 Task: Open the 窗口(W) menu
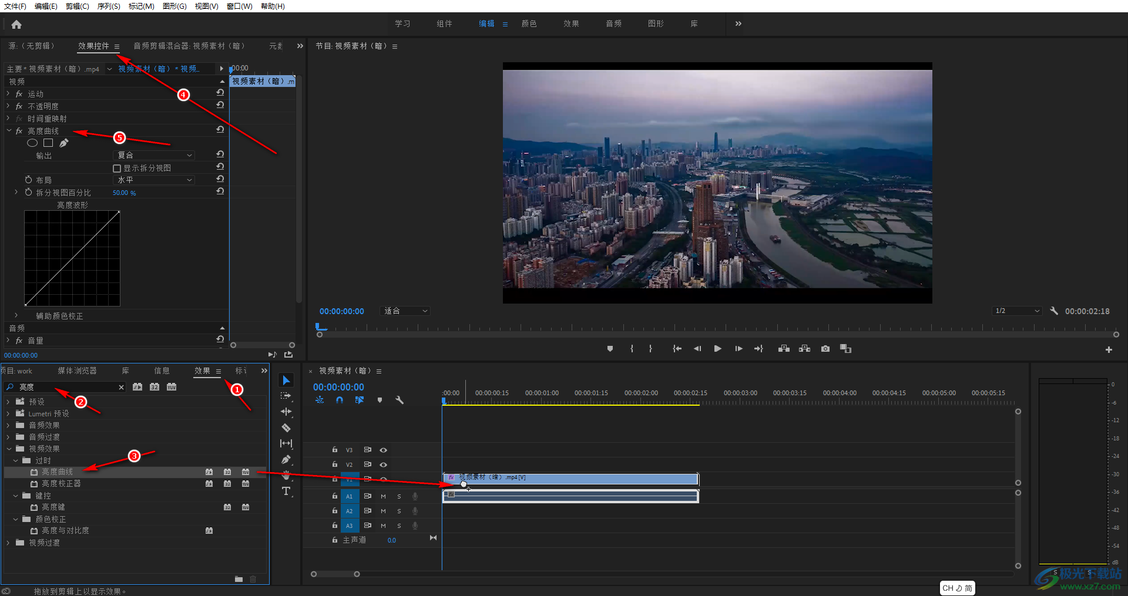(x=239, y=6)
